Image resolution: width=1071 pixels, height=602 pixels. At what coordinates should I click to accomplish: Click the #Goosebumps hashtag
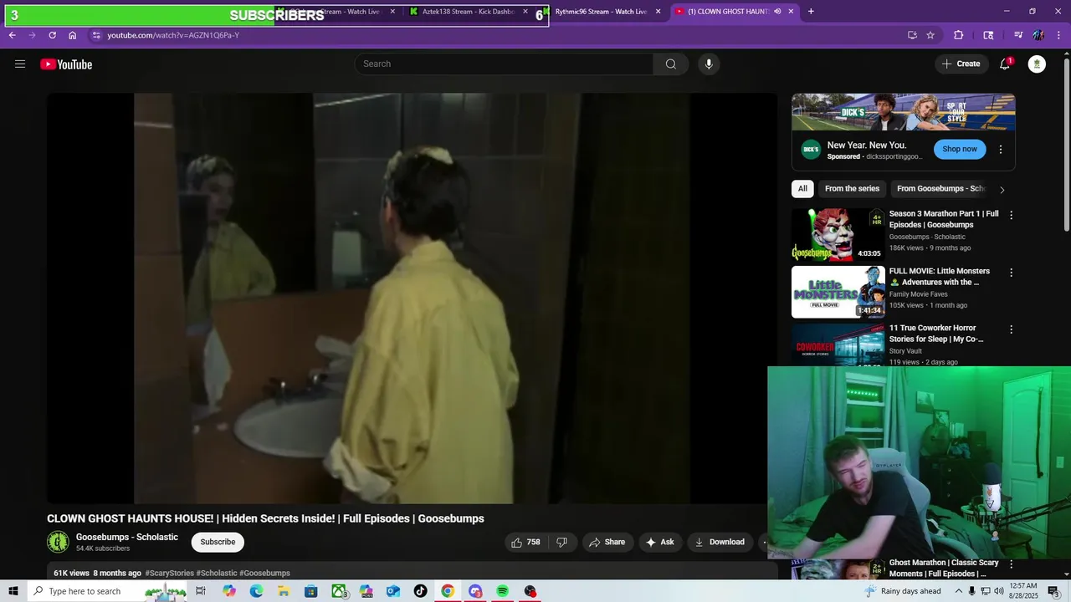pyautogui.click(x=264, y=574)
